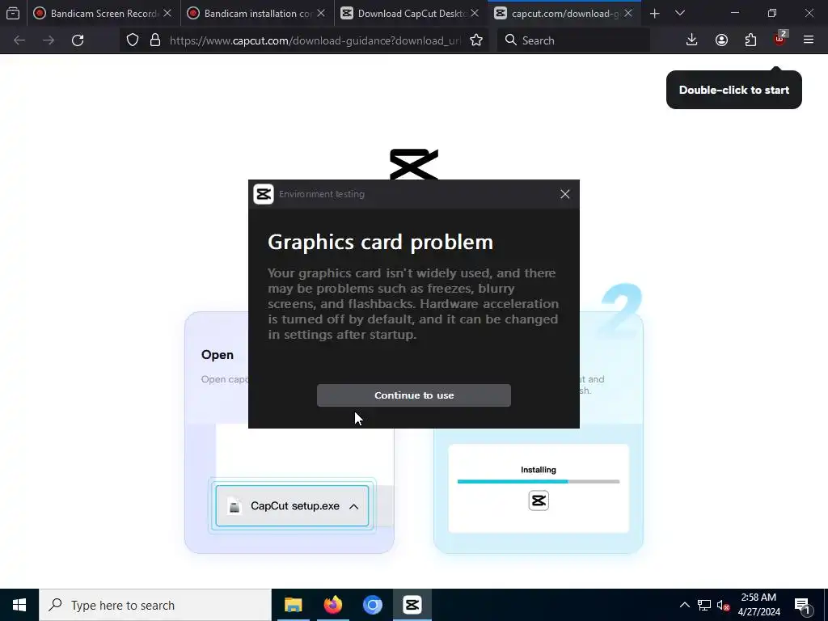Open the Chromium browser taskbar icon
The height and width of the screenshot is (621, 828).
(372, 605)
